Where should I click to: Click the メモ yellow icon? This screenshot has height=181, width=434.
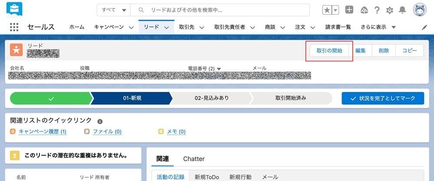click(x=161, y=132)
